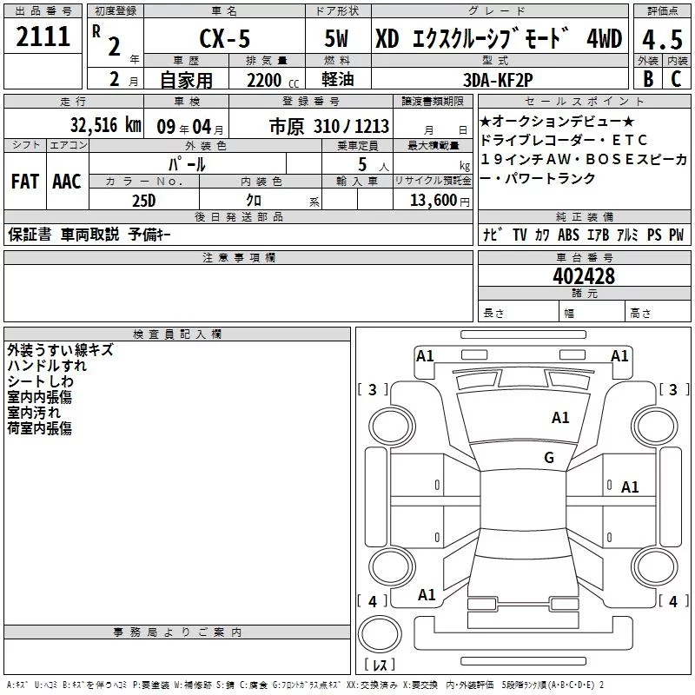Click the G mark on windshield diagram
The image size is (695, 695).
[549, 458]
